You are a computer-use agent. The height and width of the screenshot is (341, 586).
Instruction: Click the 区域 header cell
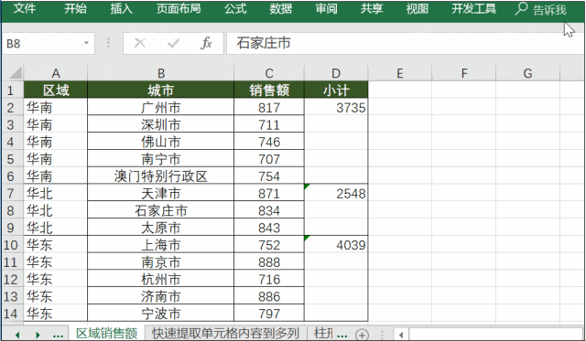pos(56,90)
